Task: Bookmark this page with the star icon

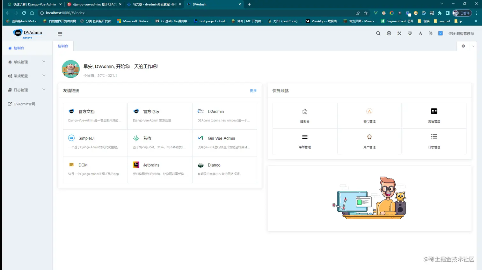Action: (366, 13)
